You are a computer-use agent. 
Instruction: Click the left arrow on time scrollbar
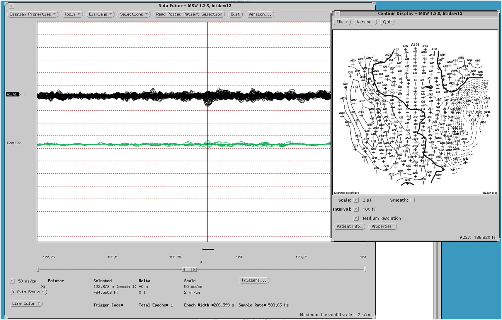click(x=184, y=270)
